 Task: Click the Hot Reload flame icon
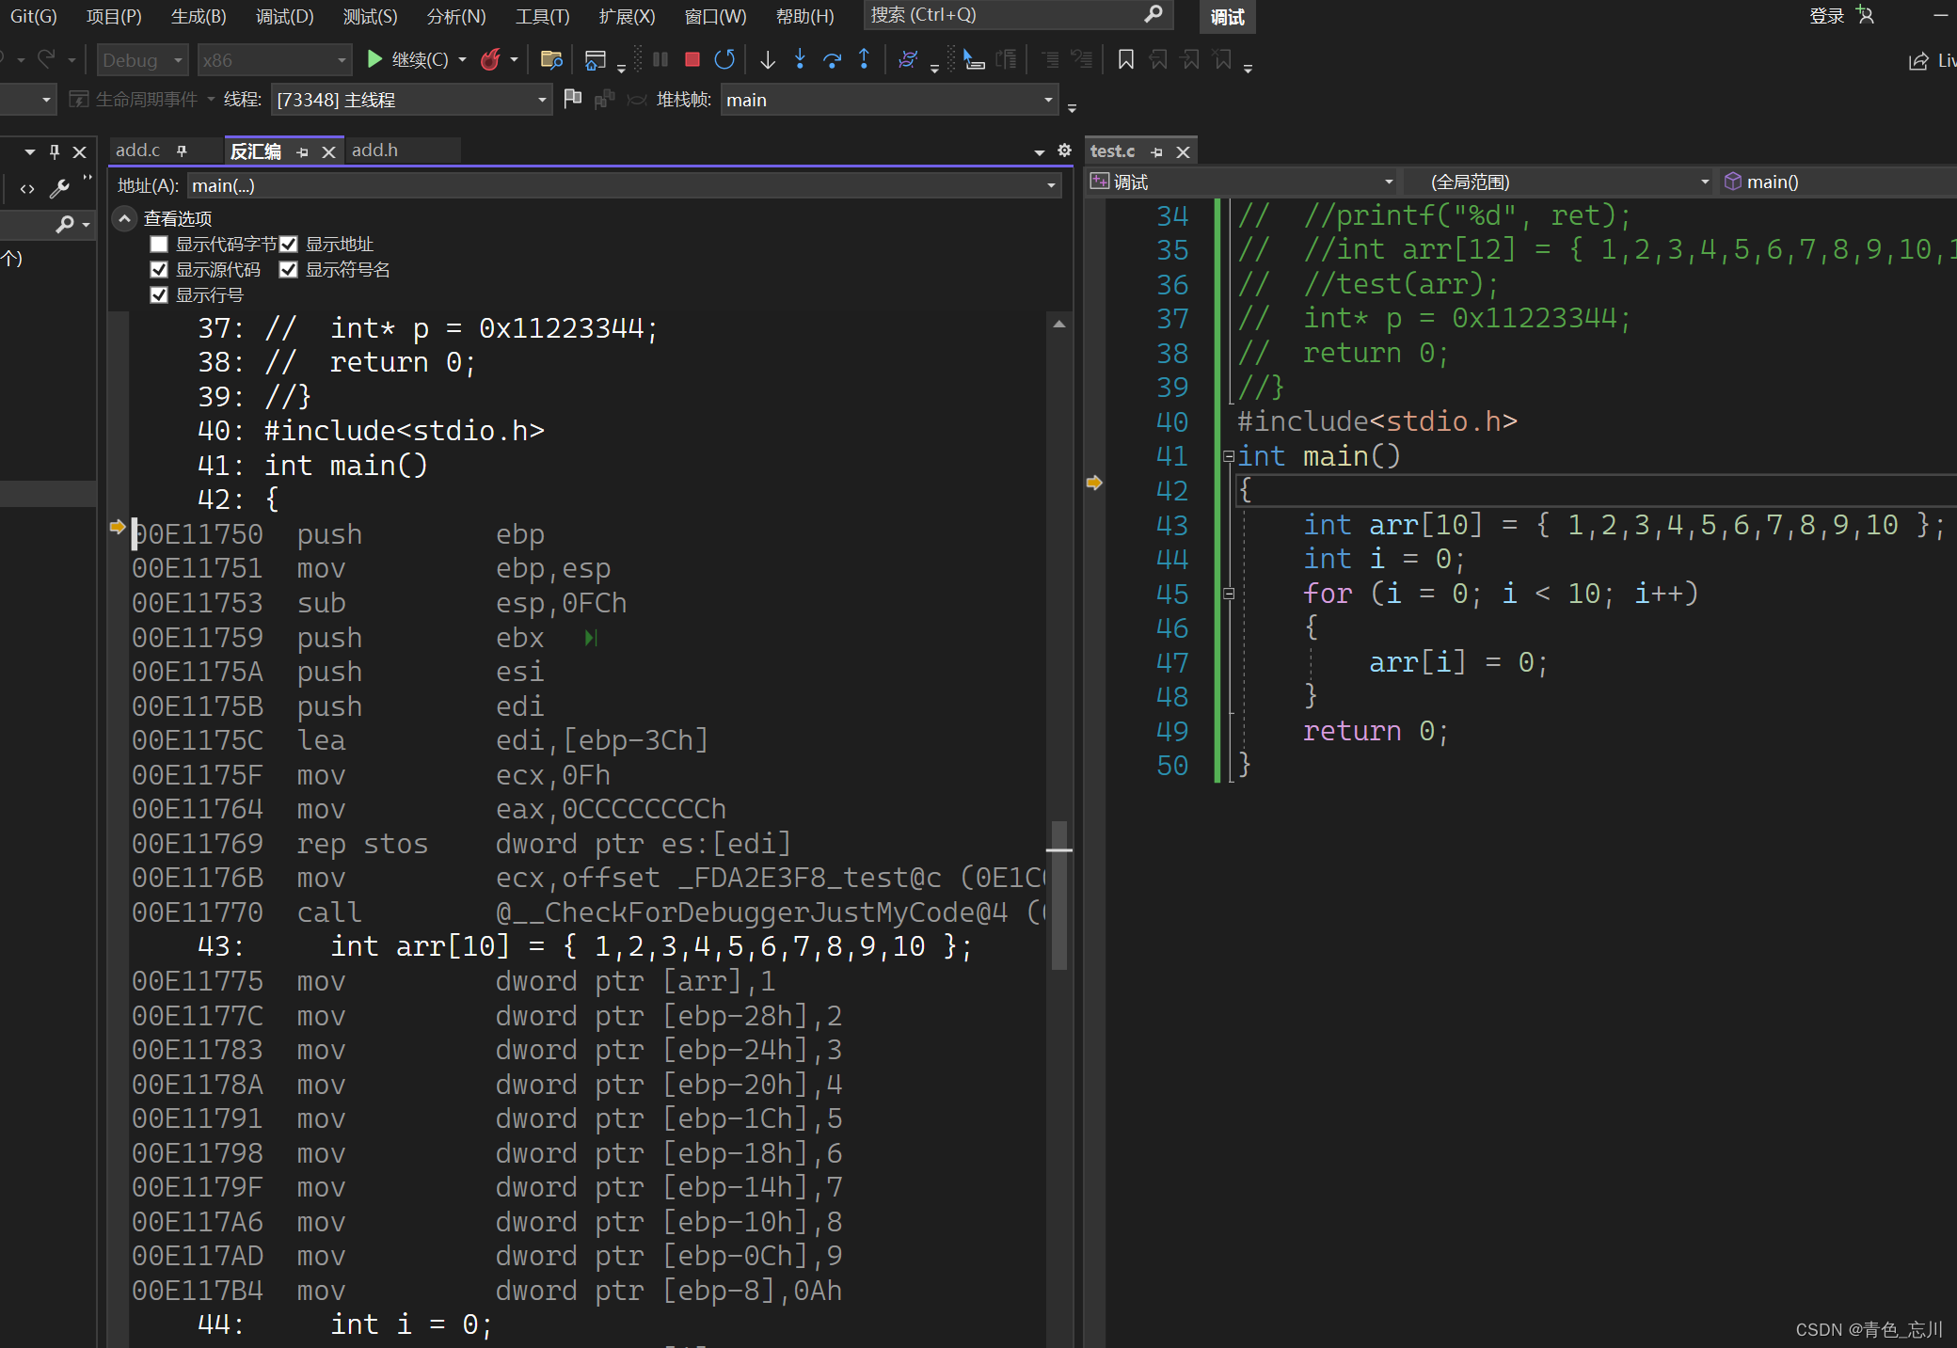(x=490, y=60)
